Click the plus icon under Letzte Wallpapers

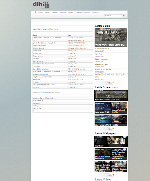click(113, 175)
